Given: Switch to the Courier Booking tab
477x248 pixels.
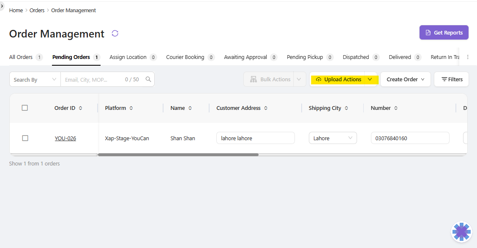Looking at the screenshot, I should point(185,57).
